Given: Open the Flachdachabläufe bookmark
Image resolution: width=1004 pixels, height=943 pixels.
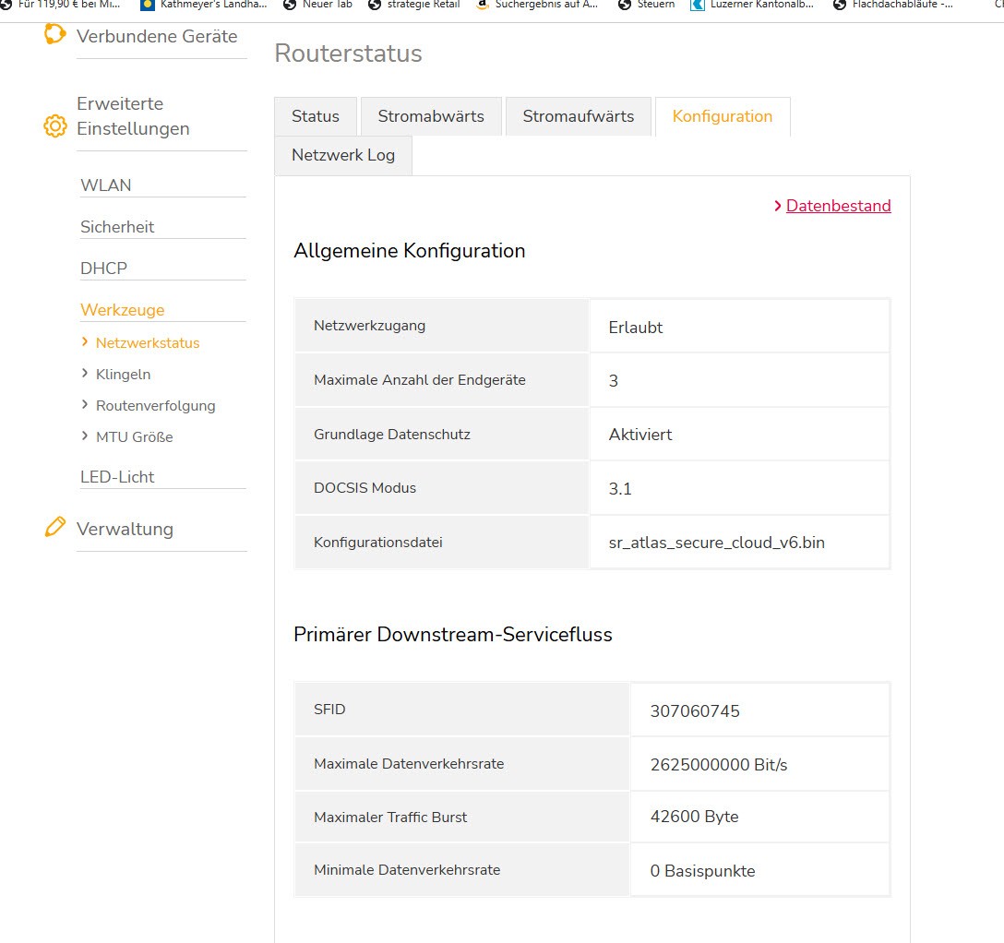Looking at the screenshot, I should click(x=893, y=5).
